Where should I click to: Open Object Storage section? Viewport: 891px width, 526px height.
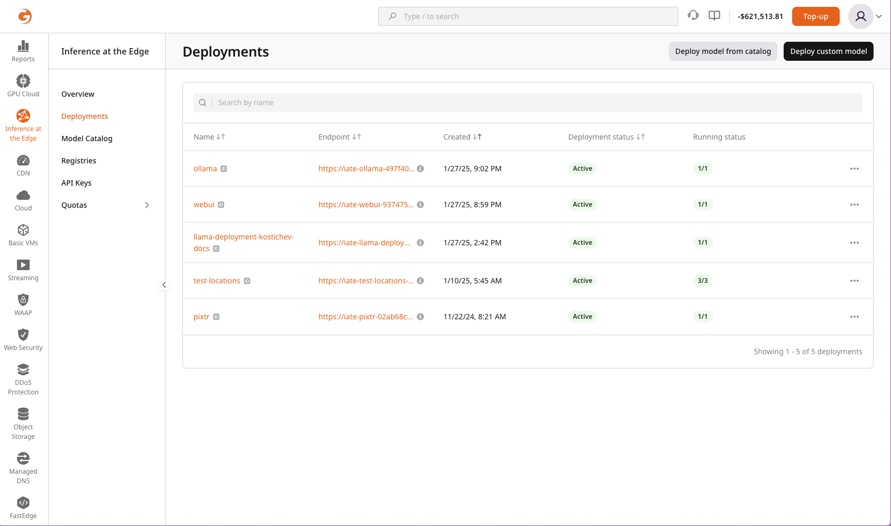(x=23, y=424)
